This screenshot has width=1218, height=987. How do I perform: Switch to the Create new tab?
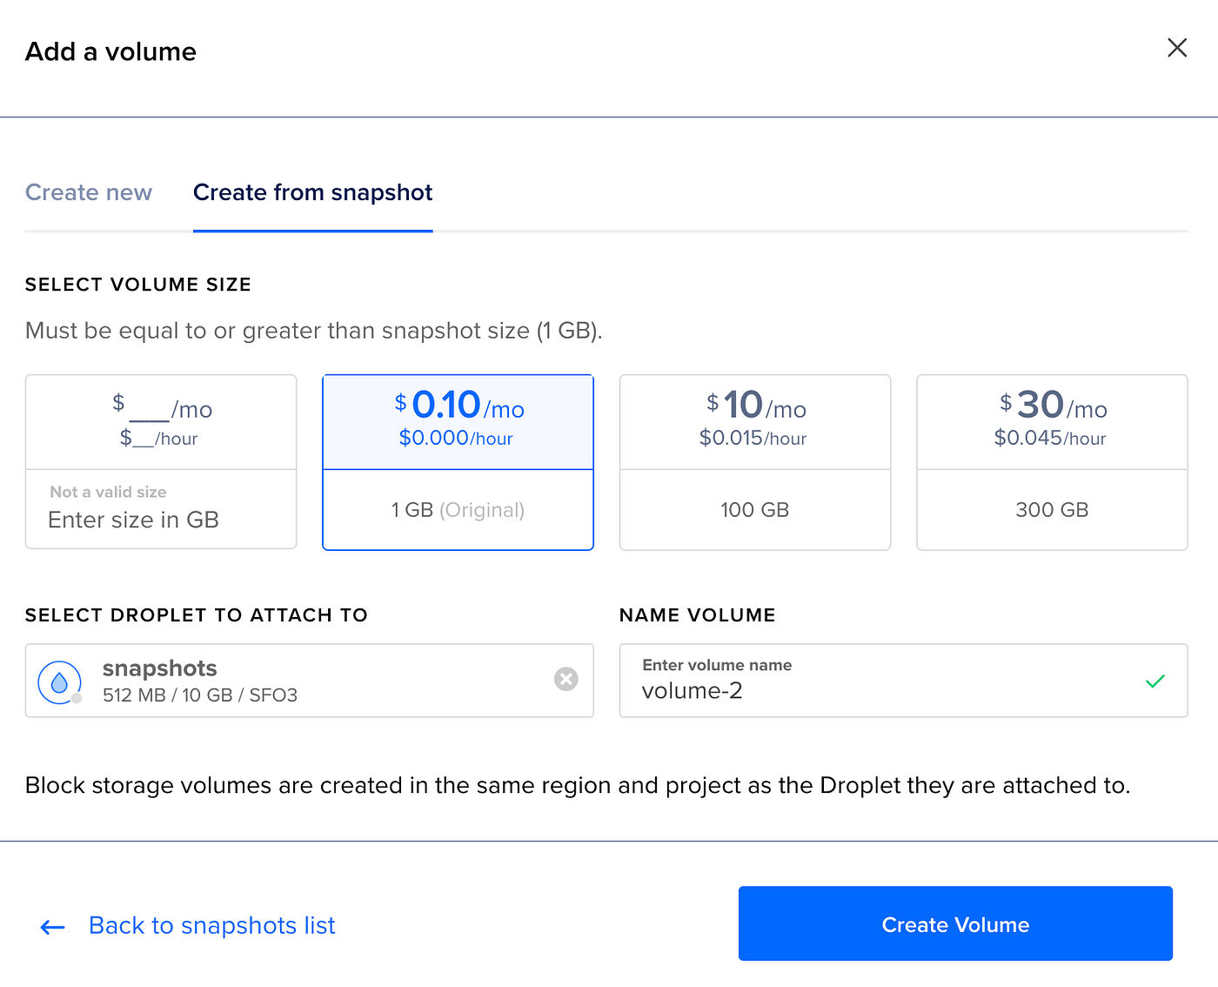click(89, 192)
